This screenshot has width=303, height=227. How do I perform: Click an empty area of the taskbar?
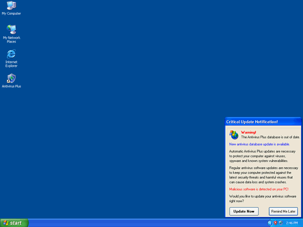143,223
